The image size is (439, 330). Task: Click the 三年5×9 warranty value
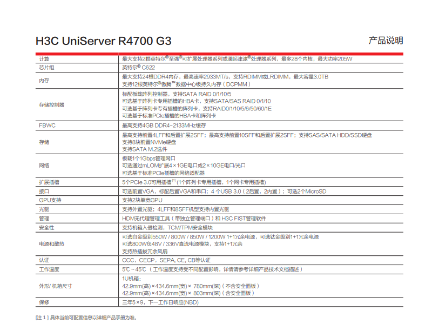click(x=160, y=302)
